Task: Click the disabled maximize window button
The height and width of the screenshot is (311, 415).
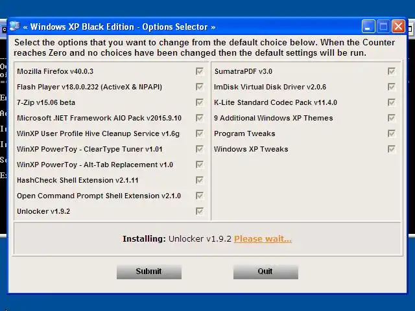Action: (383, 27)
